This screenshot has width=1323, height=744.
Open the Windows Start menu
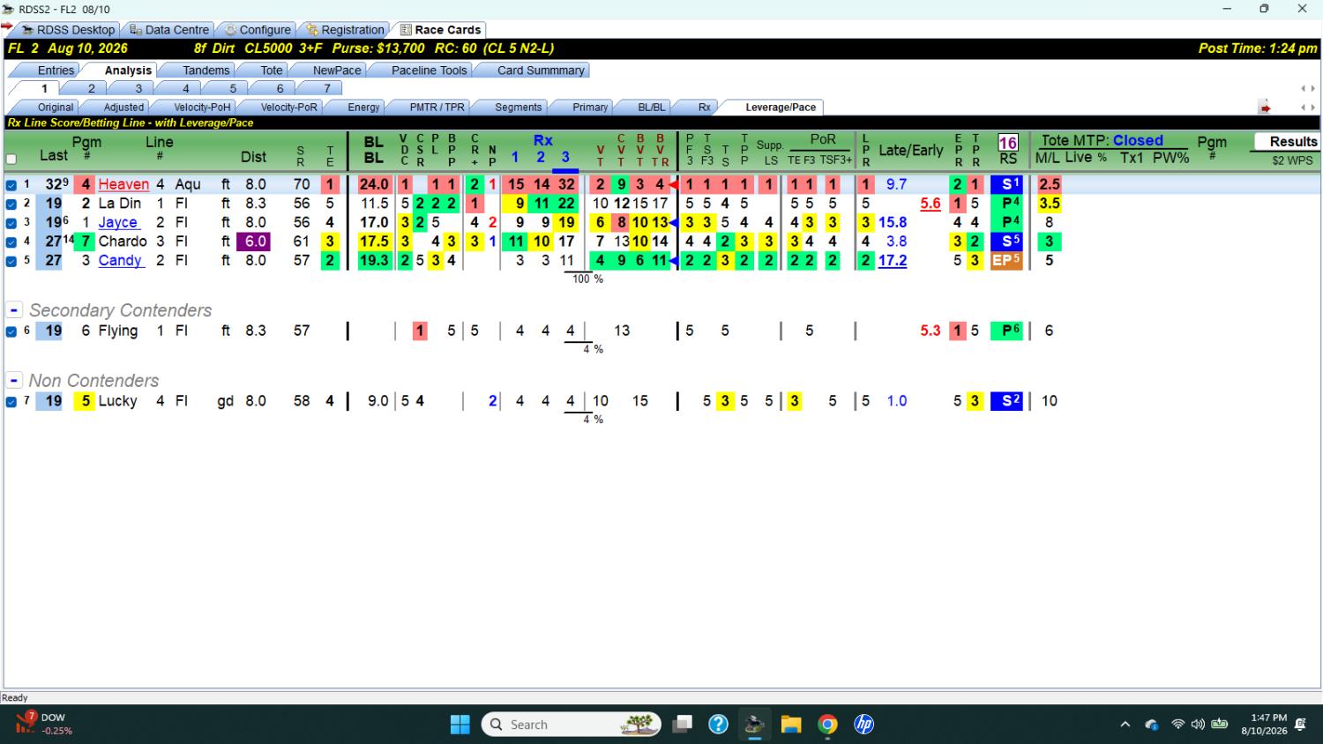[460, 725]
